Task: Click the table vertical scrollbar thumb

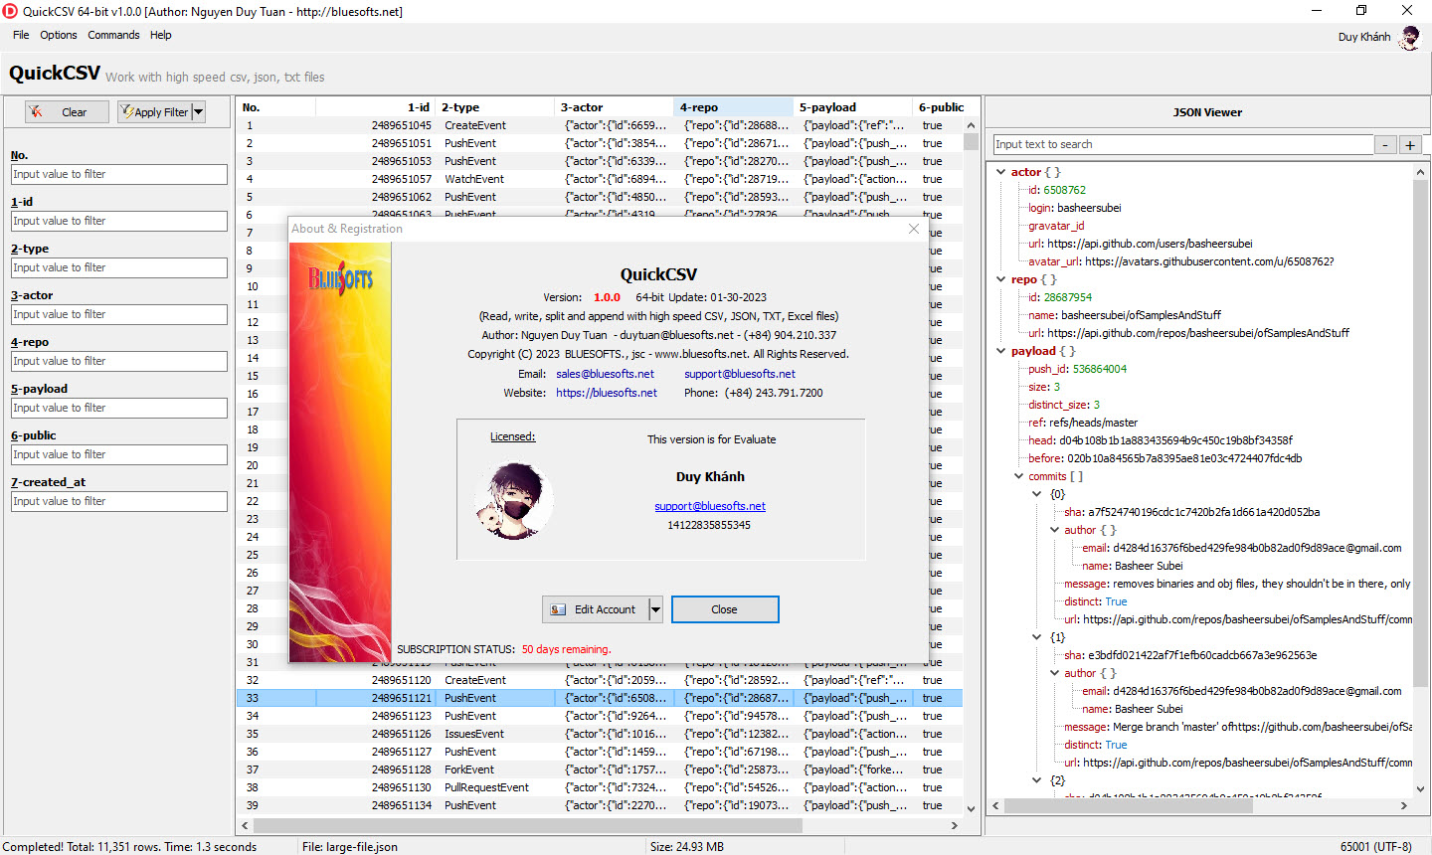Action: point(971,141)
